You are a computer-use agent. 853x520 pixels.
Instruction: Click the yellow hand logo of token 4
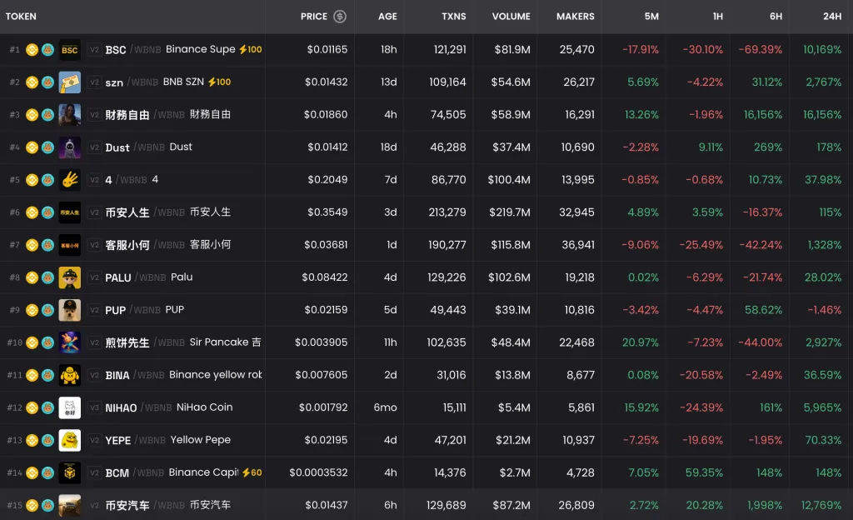(x=70, y=180)
